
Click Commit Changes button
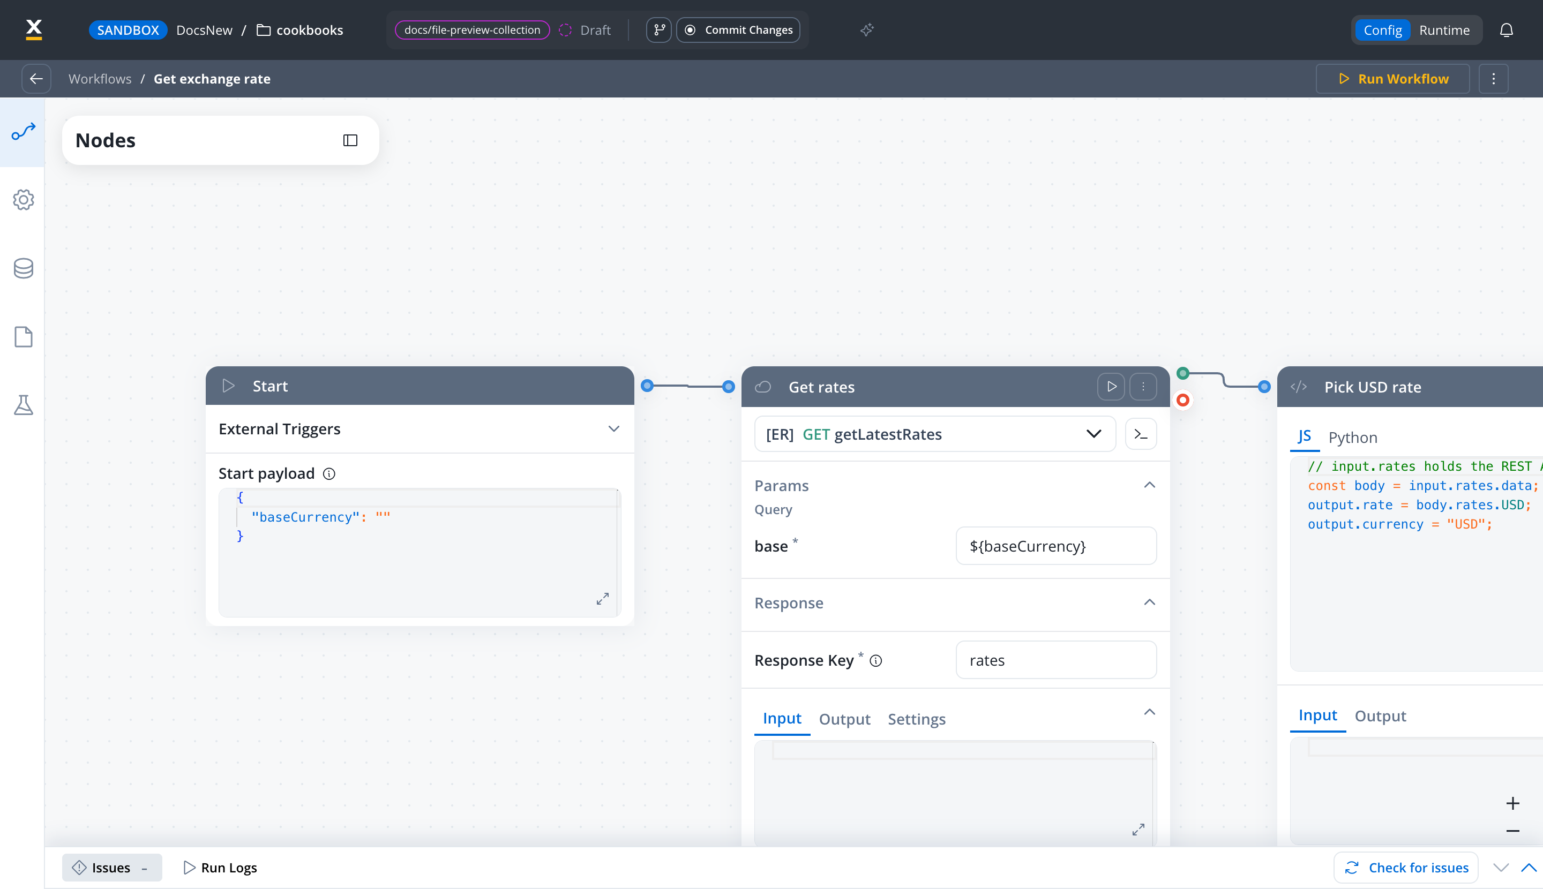point(738,30)
